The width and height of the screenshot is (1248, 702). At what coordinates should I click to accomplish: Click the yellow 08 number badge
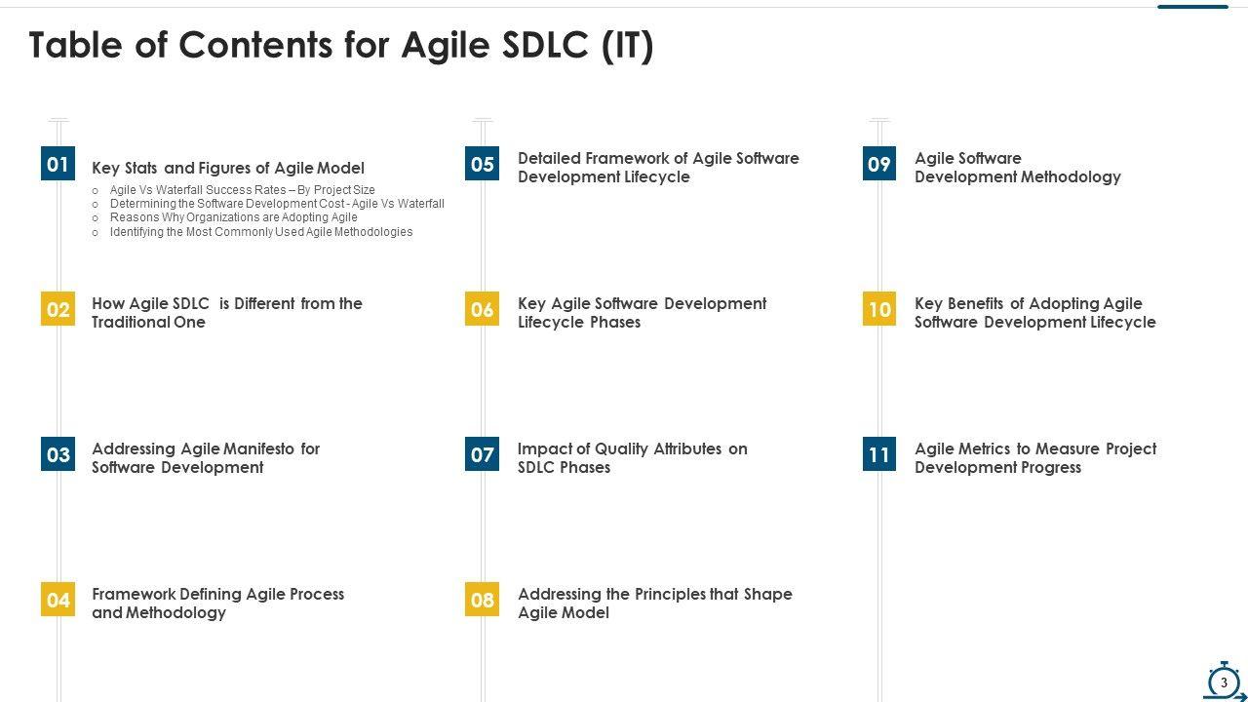[483, 600]
